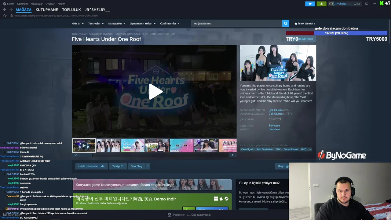Screen dimensions: 391x220
Task: Select the four women in white screenshot thumbnail
Action: 108,145
